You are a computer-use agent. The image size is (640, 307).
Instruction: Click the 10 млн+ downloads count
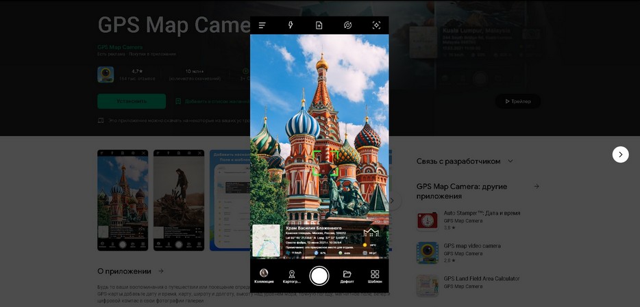195,71
